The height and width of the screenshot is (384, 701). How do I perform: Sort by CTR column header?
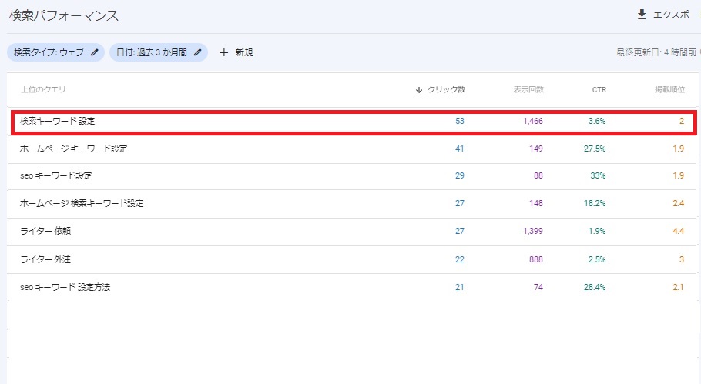[x=599, y=90]
